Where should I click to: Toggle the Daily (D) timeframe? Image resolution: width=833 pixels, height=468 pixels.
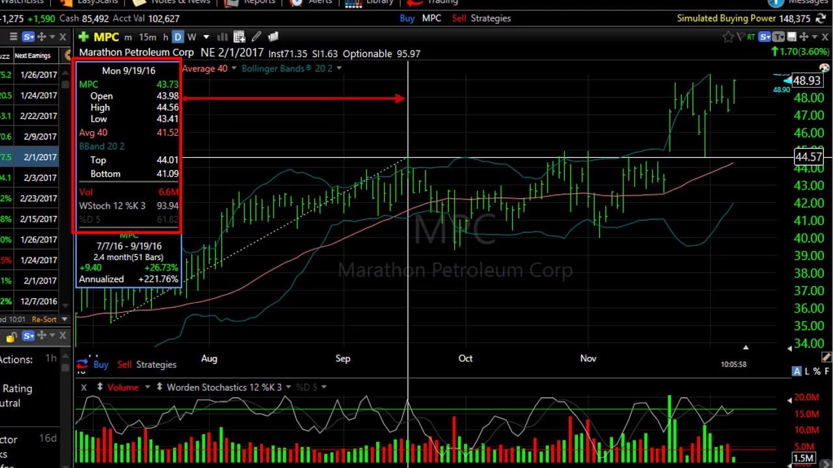click(x=178, y=37)
